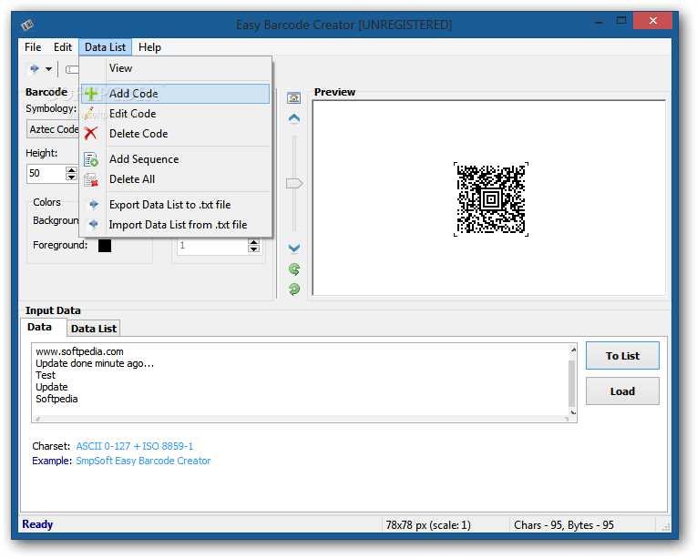The image size is (697, 558).
Task: Choose View from Data List menu
Action: click(x=176, y=68)
